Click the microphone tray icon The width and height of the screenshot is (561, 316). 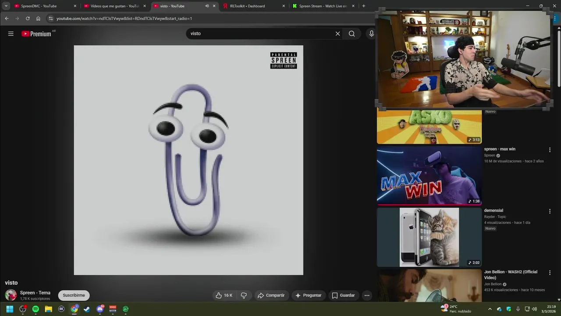point(518,309)
